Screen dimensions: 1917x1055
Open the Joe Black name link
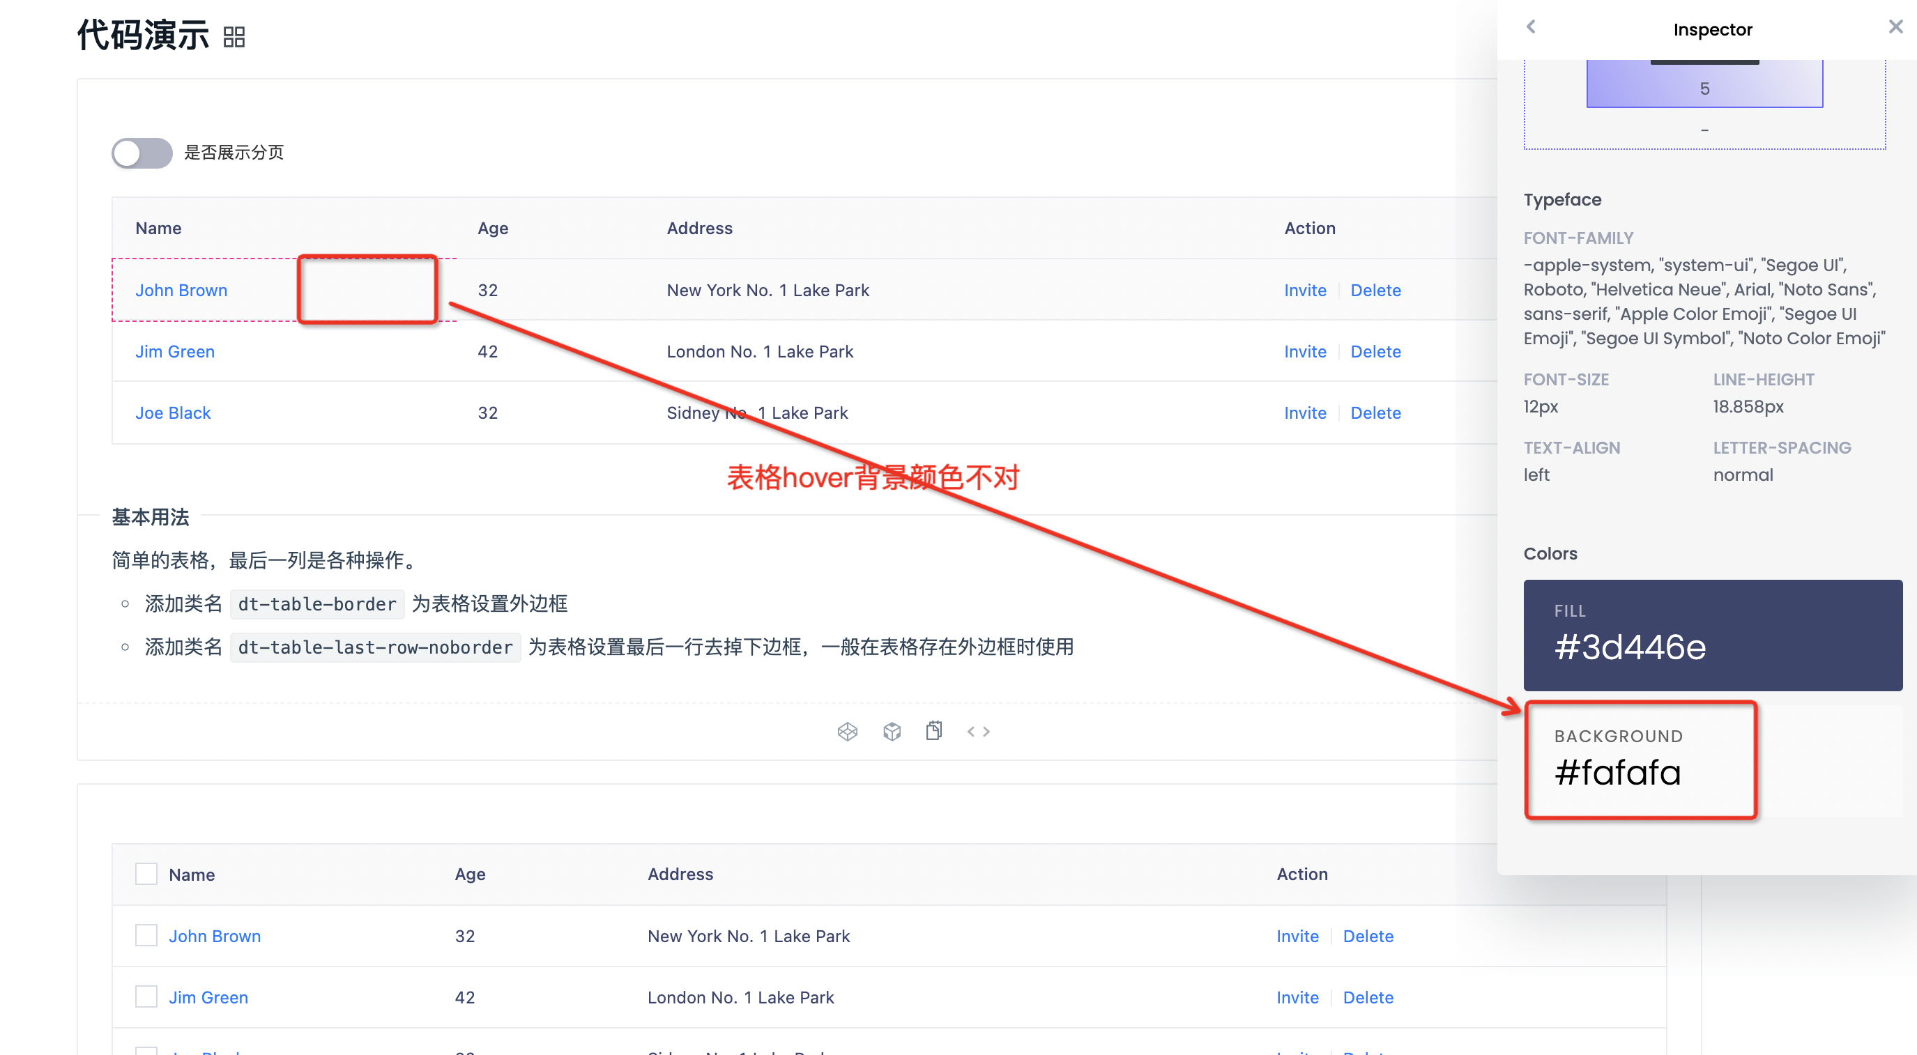(x=173, y=413)
